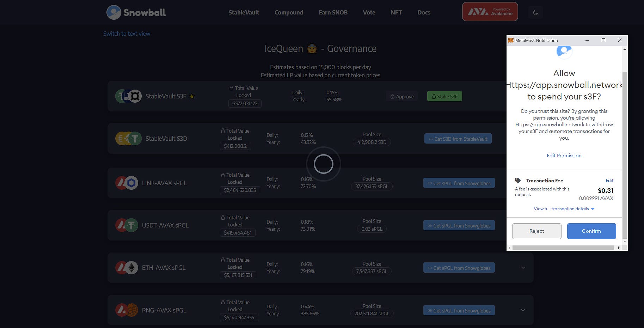
Task: Click Get sPGL from Snowglobes for ETH-AVAX
Action: tap(459, 268)
